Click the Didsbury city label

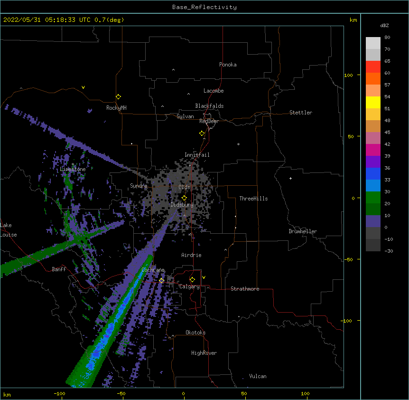pos(182,205)
